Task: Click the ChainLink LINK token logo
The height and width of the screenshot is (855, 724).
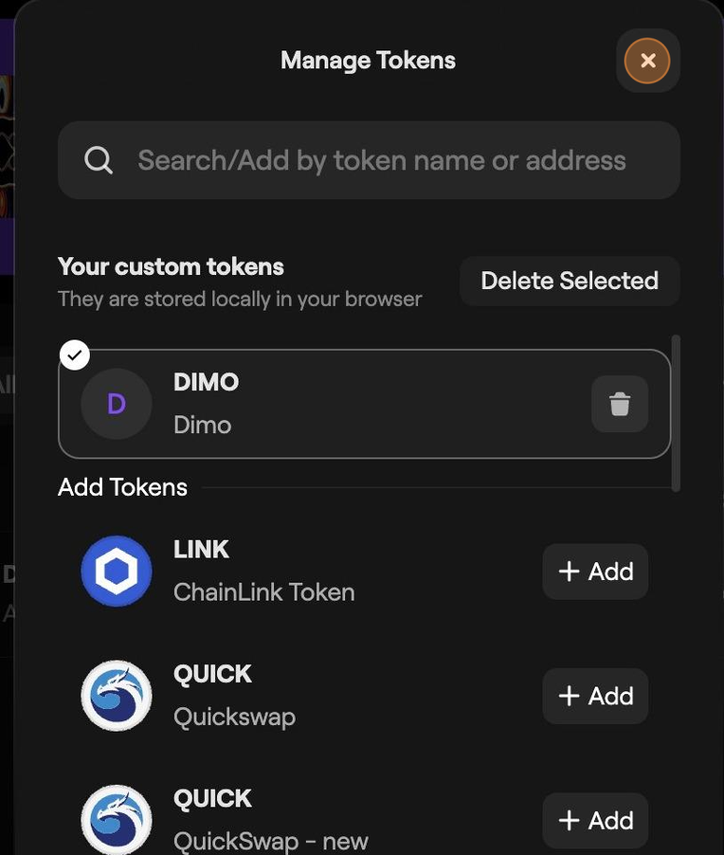Action: 116,571
